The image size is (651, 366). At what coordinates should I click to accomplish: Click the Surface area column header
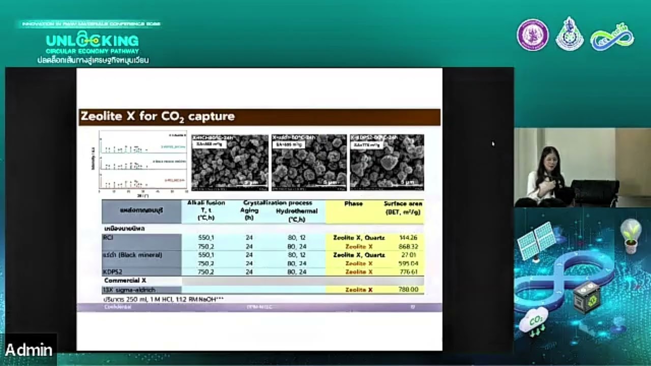403,207
